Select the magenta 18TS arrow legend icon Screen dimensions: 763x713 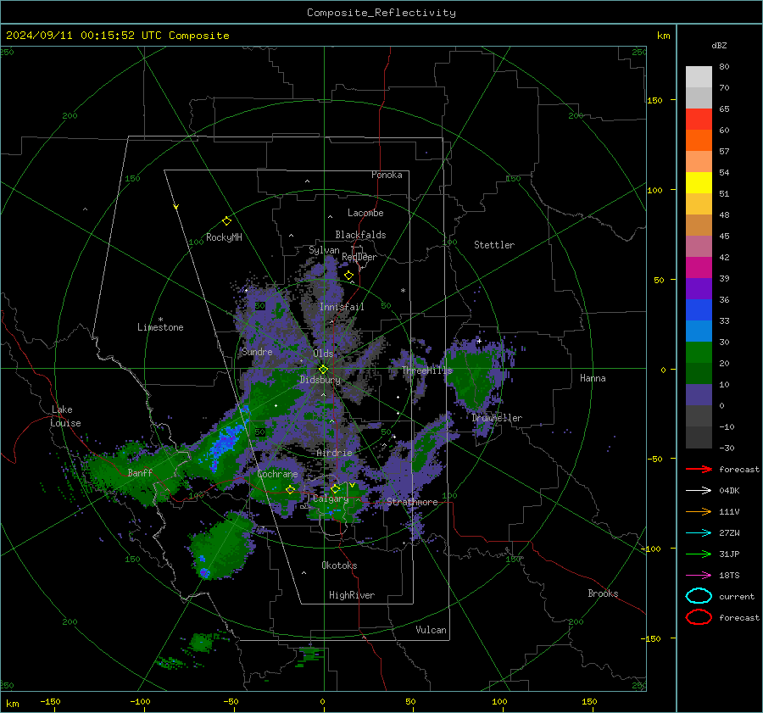pyautogui.click(x=699, y=576)
